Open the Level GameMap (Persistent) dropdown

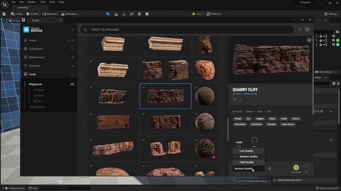[253, 181]
